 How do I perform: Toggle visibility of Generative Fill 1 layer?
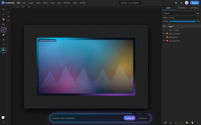click(x=164, y=41)
